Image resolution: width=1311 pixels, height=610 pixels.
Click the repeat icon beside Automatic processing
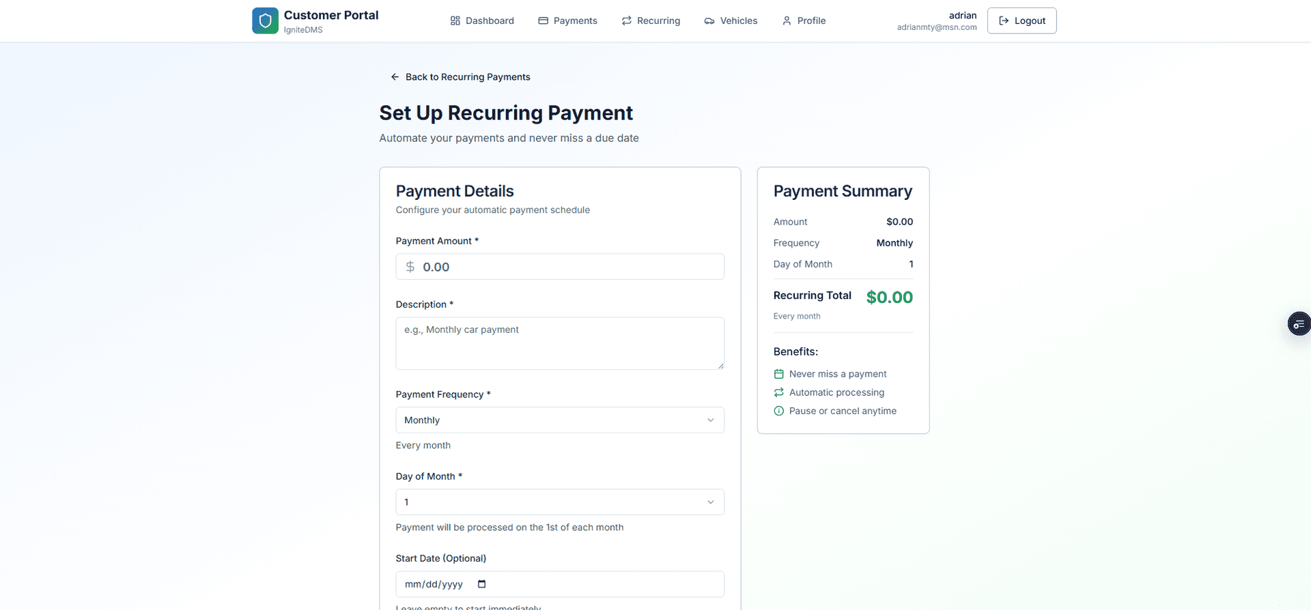[778, 392]
